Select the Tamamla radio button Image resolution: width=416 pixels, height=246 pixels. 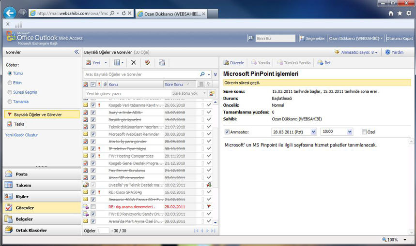click(x=10, y=101)
